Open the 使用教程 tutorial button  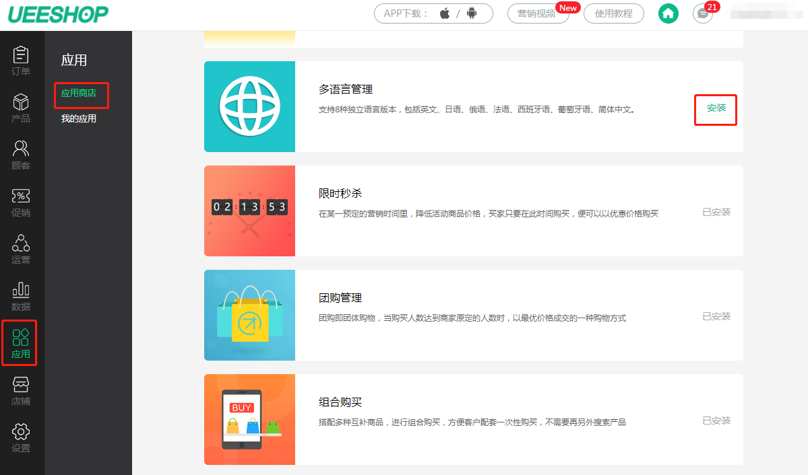tap(614, 13)
